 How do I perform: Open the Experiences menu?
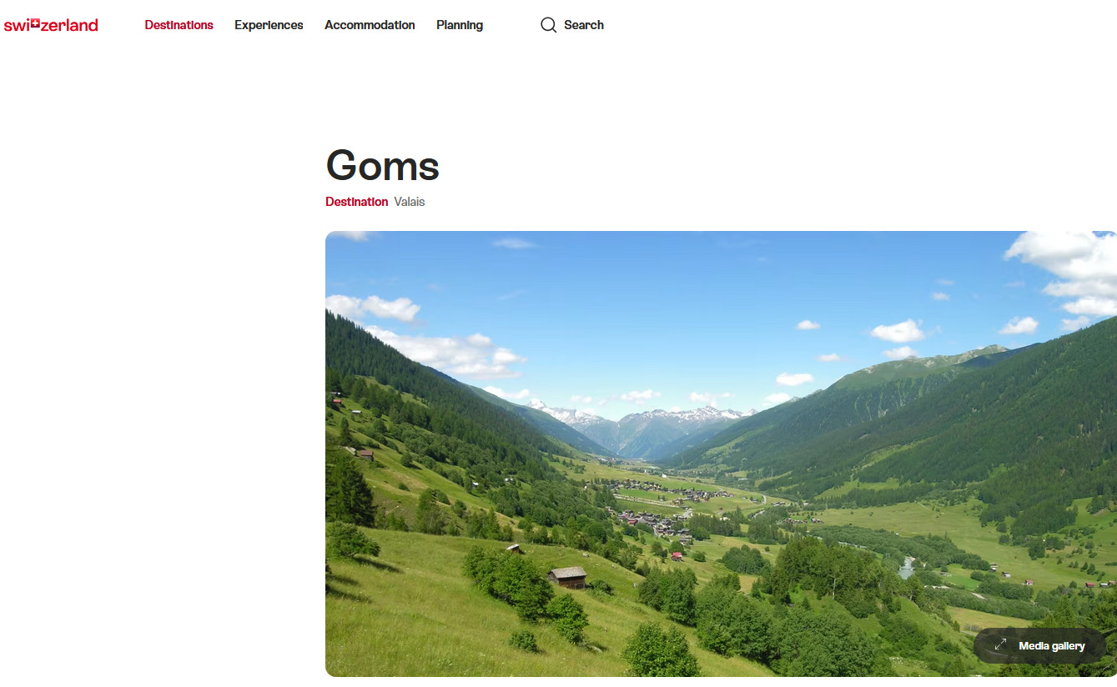(x=269, y=25)
